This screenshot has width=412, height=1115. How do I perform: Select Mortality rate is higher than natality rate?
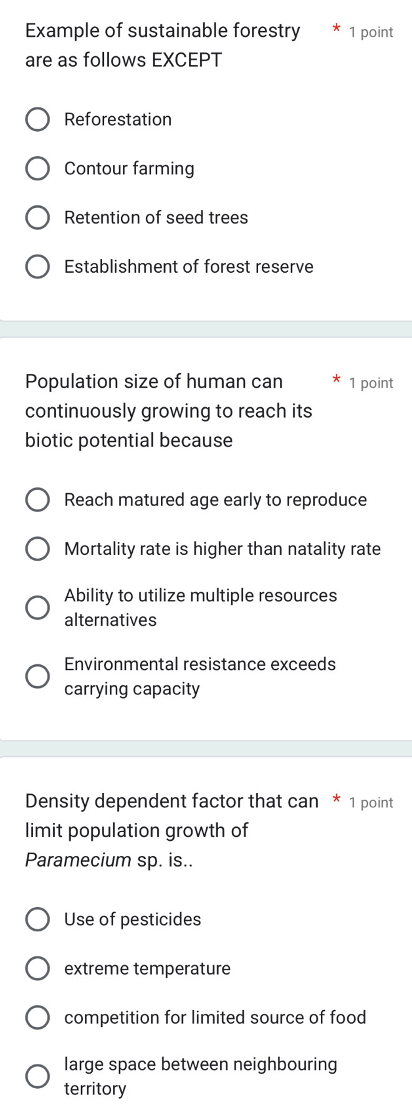[37, 548]
